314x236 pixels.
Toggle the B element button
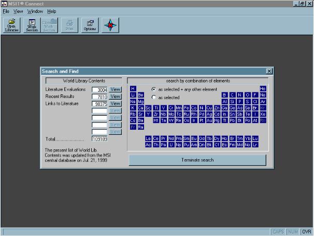pyautogui.click(x=224, y=95)
